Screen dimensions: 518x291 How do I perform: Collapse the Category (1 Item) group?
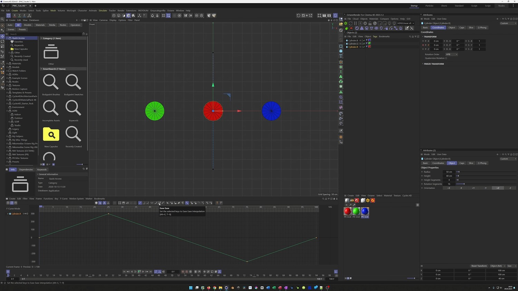41,38
